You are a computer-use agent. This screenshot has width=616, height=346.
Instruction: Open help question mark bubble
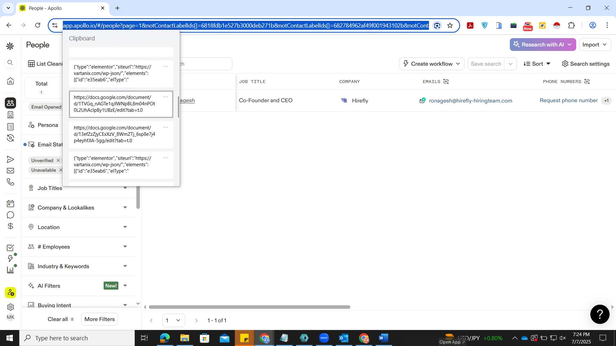600,314
